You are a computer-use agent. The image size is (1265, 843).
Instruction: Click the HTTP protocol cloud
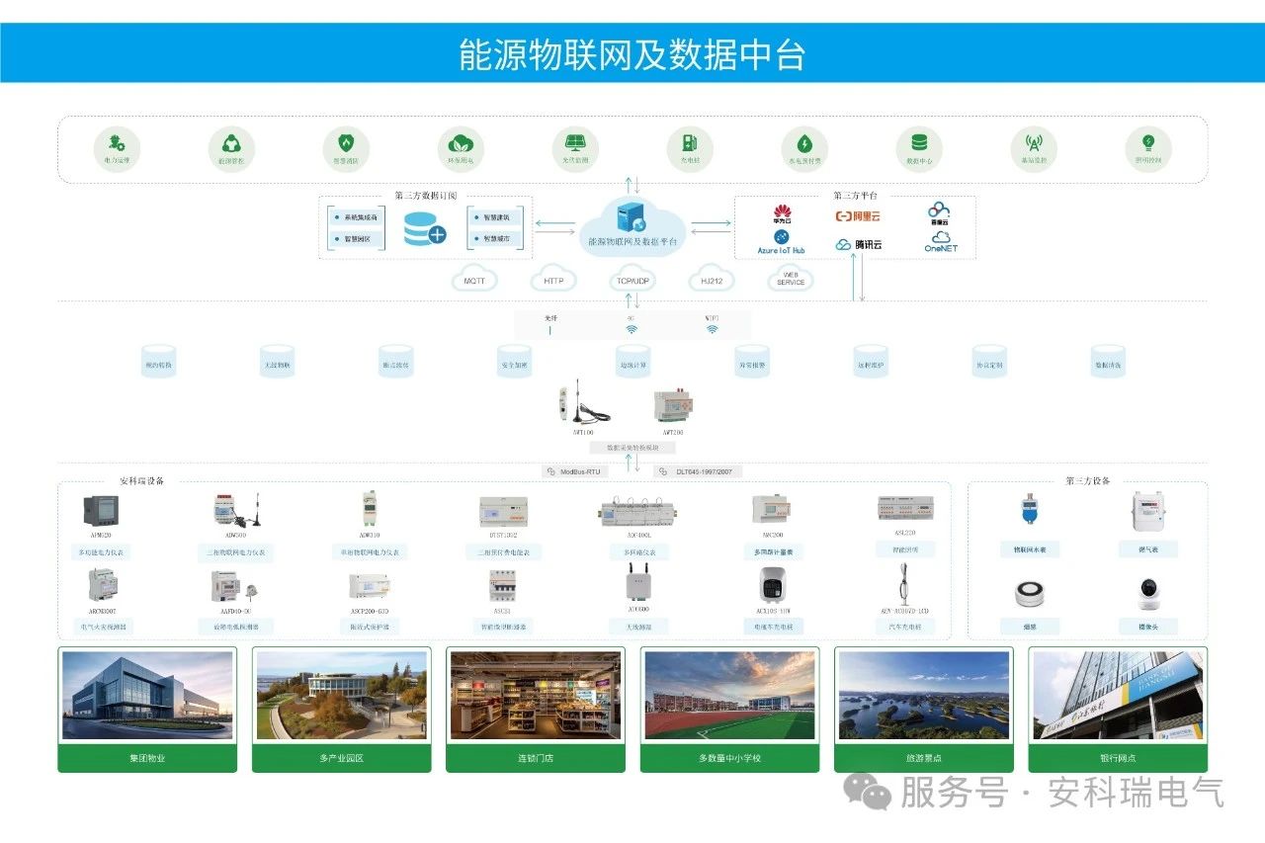click(x=553, y=279)
